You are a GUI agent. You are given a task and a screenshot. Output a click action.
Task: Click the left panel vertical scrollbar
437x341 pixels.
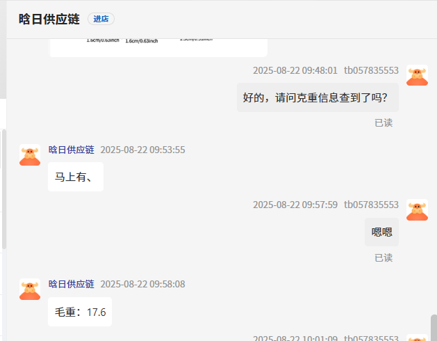click(x=3, y=188)
